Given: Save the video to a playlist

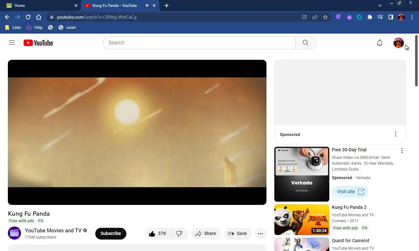Looking at the screenshot, I should point(238,234).
